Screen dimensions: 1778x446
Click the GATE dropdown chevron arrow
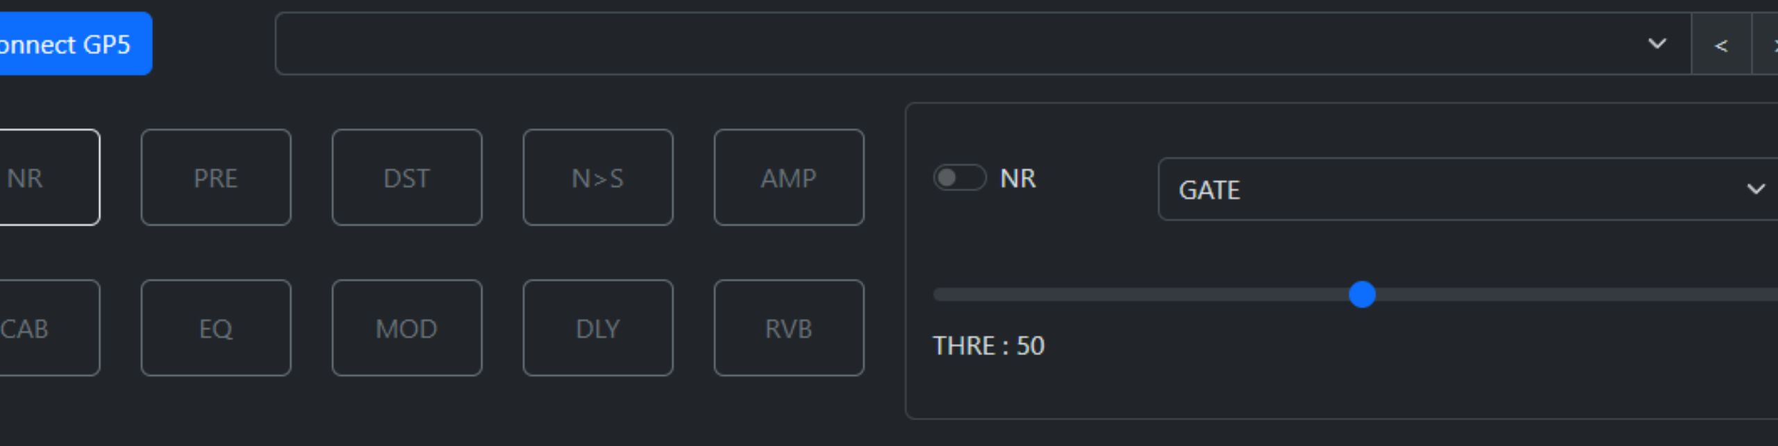(1756, 189)
